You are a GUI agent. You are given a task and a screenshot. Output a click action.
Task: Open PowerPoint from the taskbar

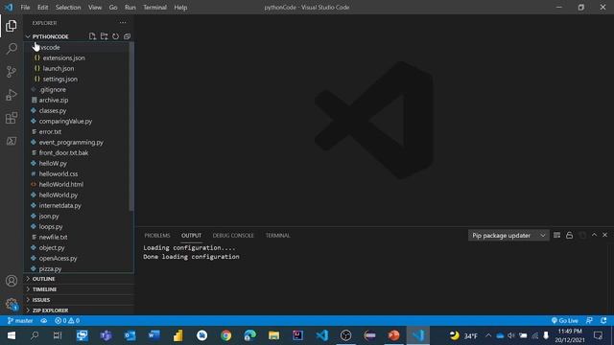[x=393, y=335]
